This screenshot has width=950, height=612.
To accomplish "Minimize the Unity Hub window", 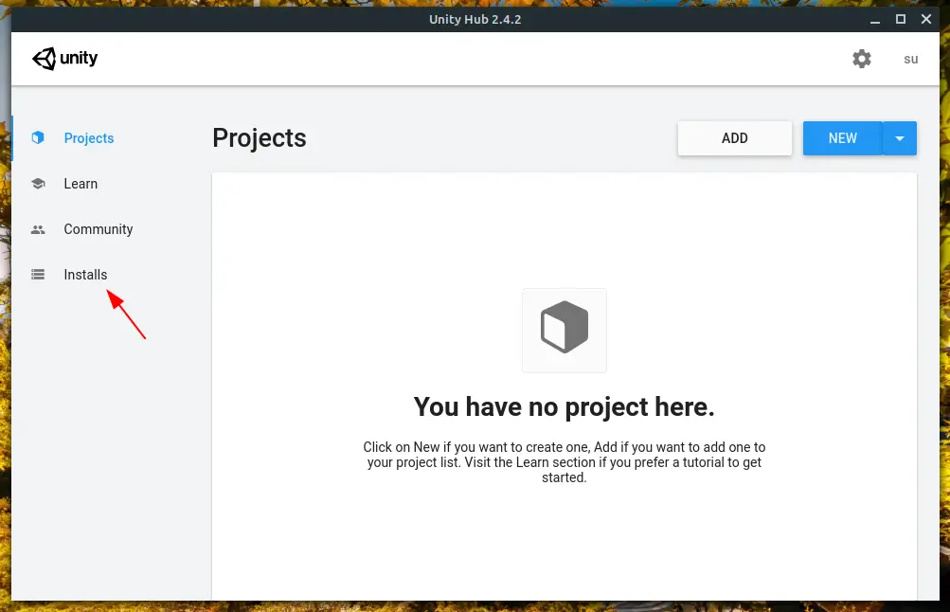I will [x=875, y=20].
